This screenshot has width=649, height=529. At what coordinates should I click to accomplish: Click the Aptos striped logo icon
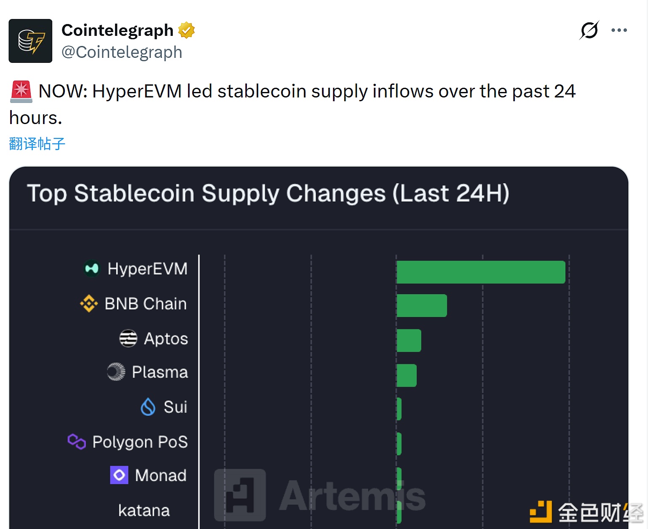click(x=128, y=338)
